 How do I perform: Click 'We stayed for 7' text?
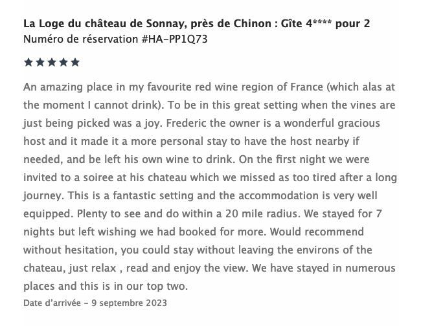point(343,213)
